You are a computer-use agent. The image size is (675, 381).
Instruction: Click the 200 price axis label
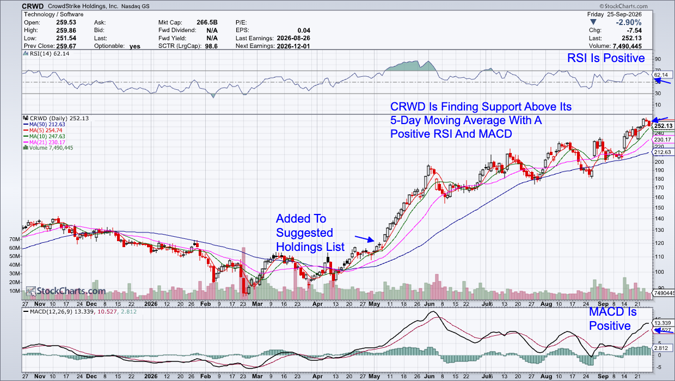[659, 162]
